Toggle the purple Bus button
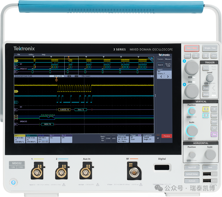 214,134
